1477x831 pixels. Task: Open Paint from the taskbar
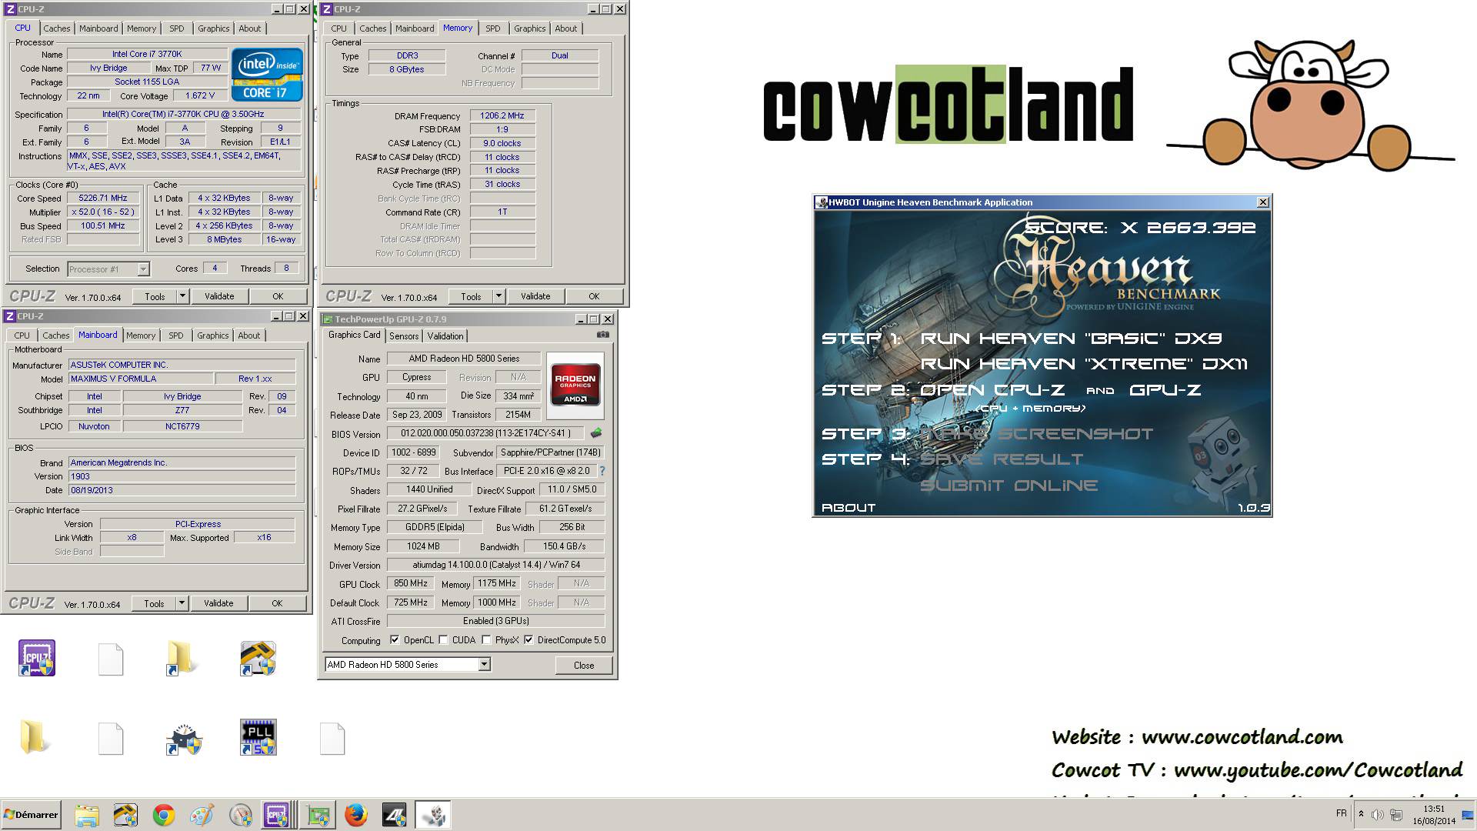click(202, 815)
